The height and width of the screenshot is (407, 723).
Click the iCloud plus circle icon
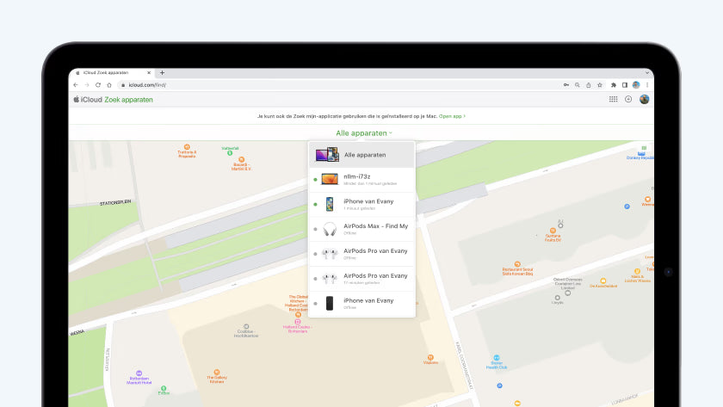628,100
